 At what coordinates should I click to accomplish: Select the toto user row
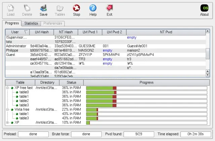pyautogui.click(x=105, y=42)
